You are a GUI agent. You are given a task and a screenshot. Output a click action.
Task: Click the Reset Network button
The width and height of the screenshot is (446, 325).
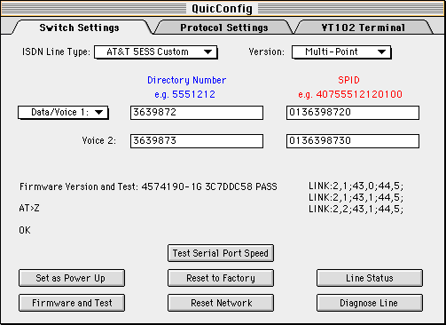point(221,303)
